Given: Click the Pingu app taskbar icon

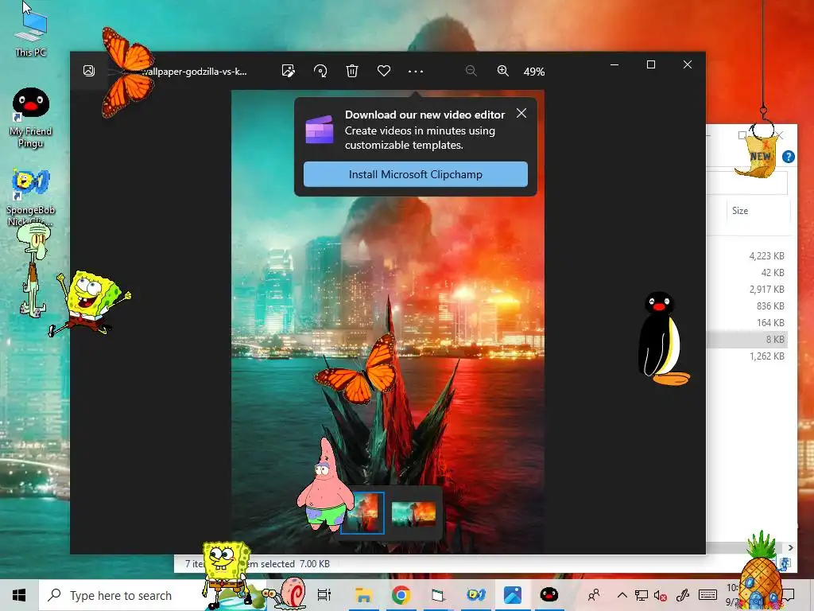Looking at the screenshot, I should click(549, 595).
